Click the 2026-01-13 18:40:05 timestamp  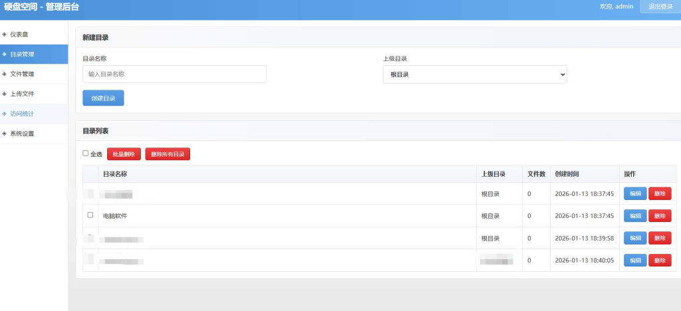point(584,260)
